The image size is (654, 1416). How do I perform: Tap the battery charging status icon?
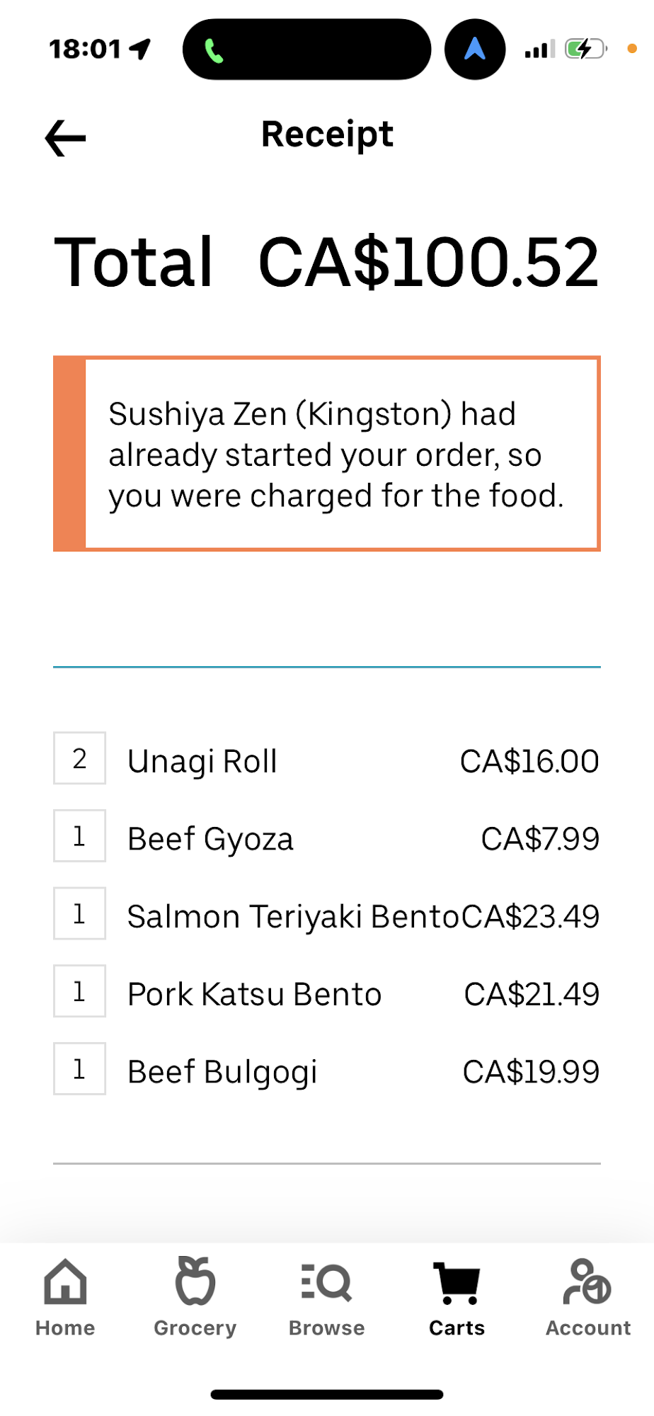tap(585, 50)
